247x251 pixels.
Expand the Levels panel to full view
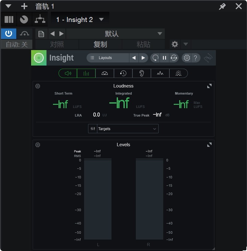tap(209, 144)
